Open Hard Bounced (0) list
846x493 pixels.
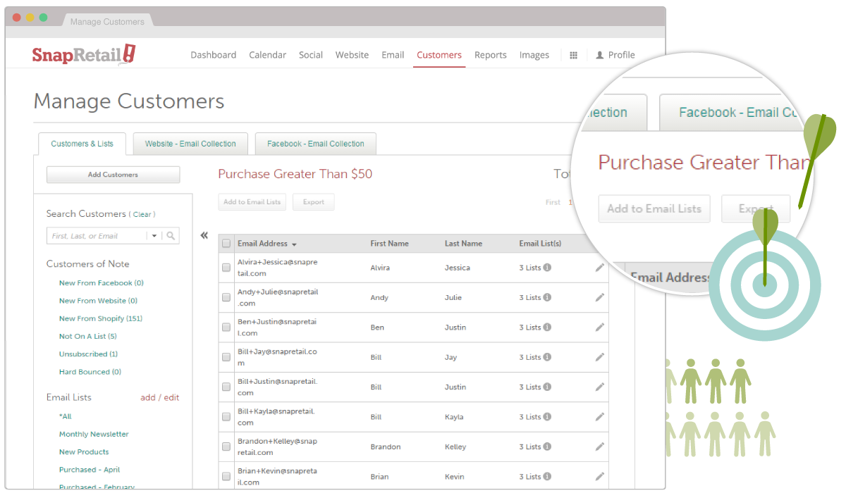(90, 372)
